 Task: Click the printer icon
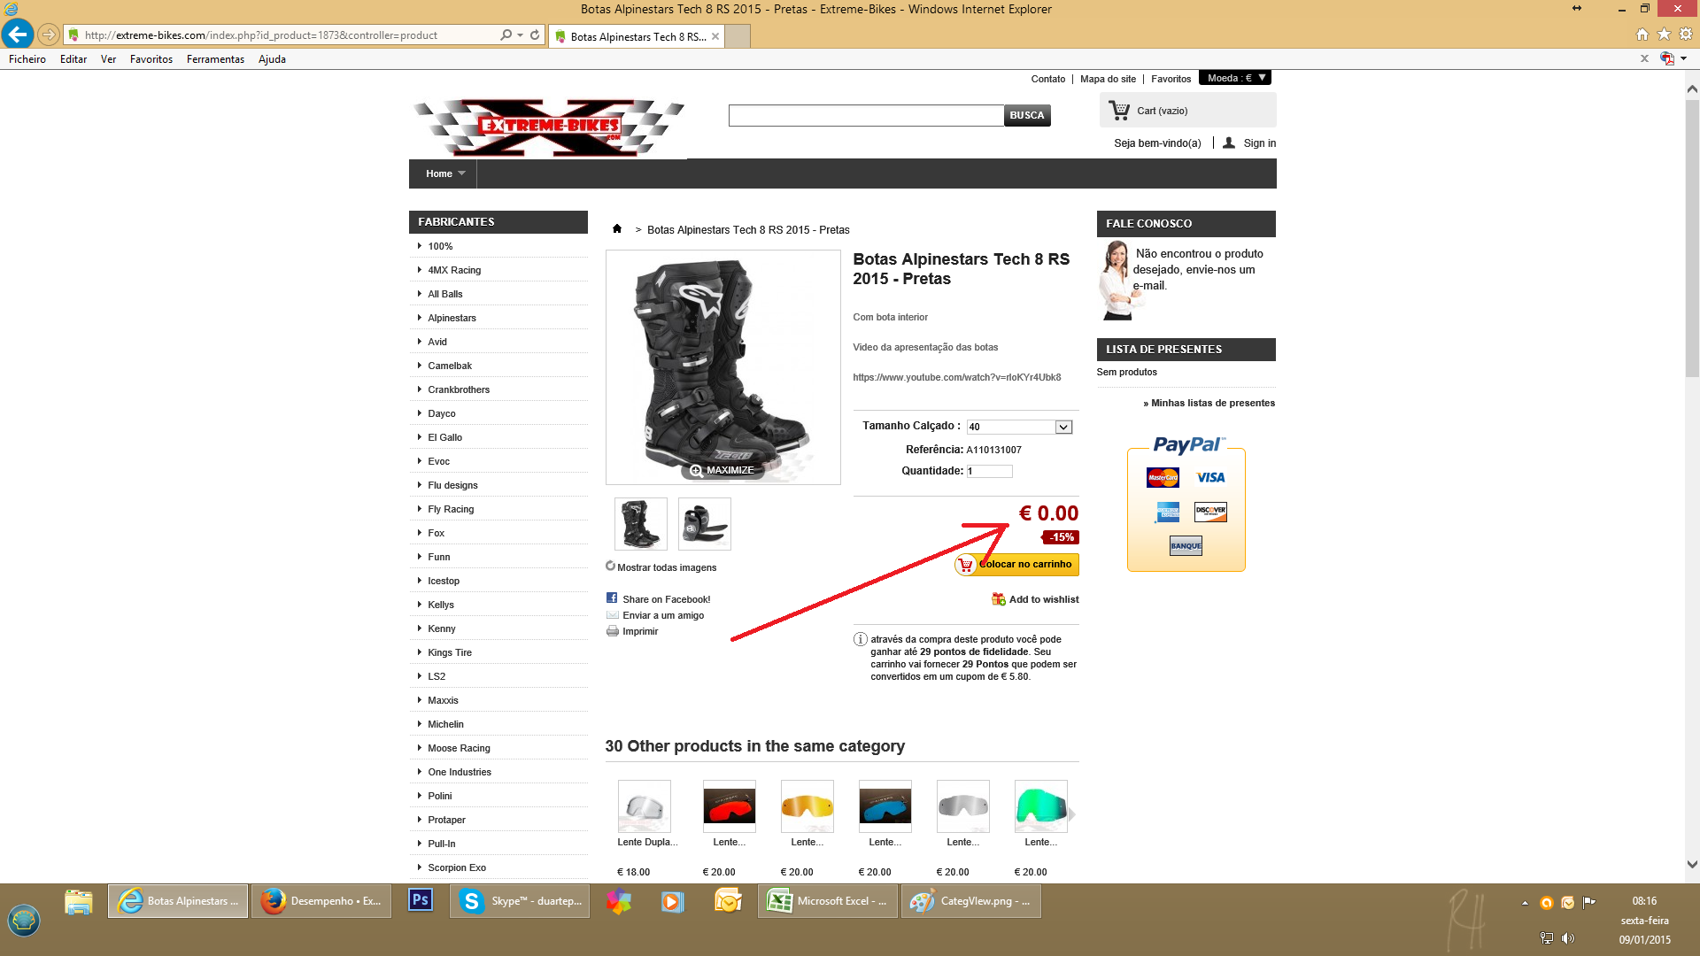[x=612, y=631]
